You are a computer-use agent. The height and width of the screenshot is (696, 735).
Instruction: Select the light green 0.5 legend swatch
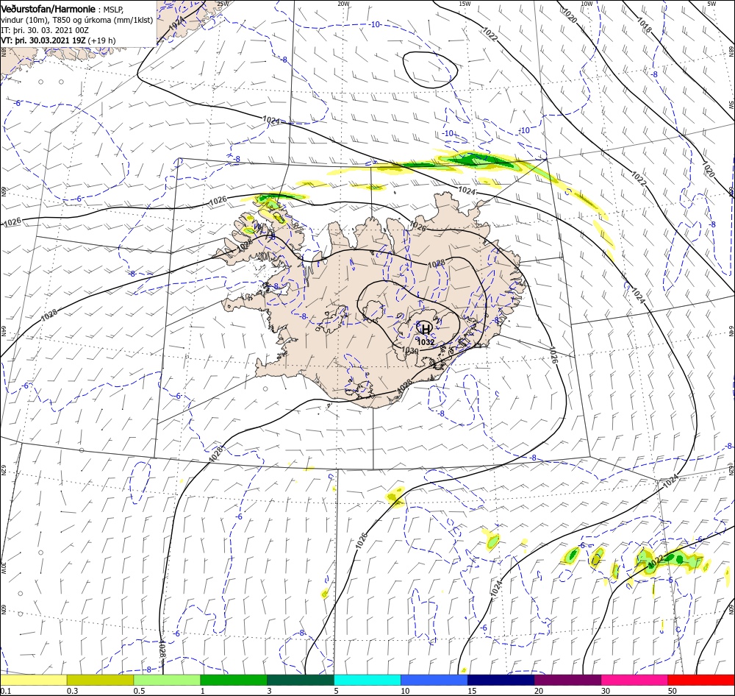pos(167,680)
